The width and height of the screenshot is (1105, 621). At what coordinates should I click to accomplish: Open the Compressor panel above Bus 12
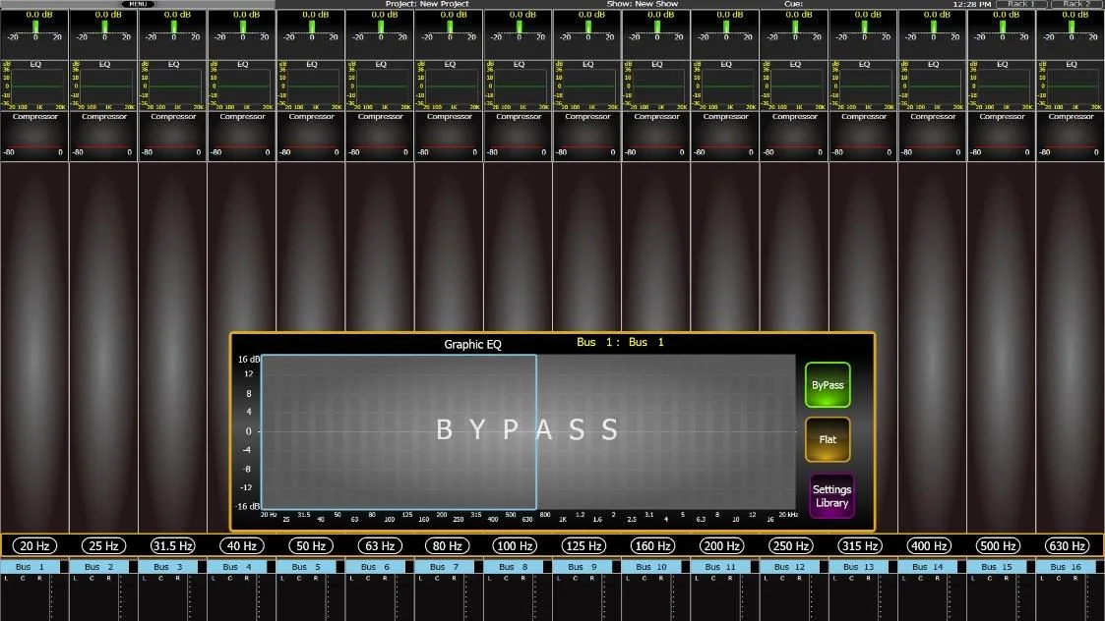pos(794,136)
